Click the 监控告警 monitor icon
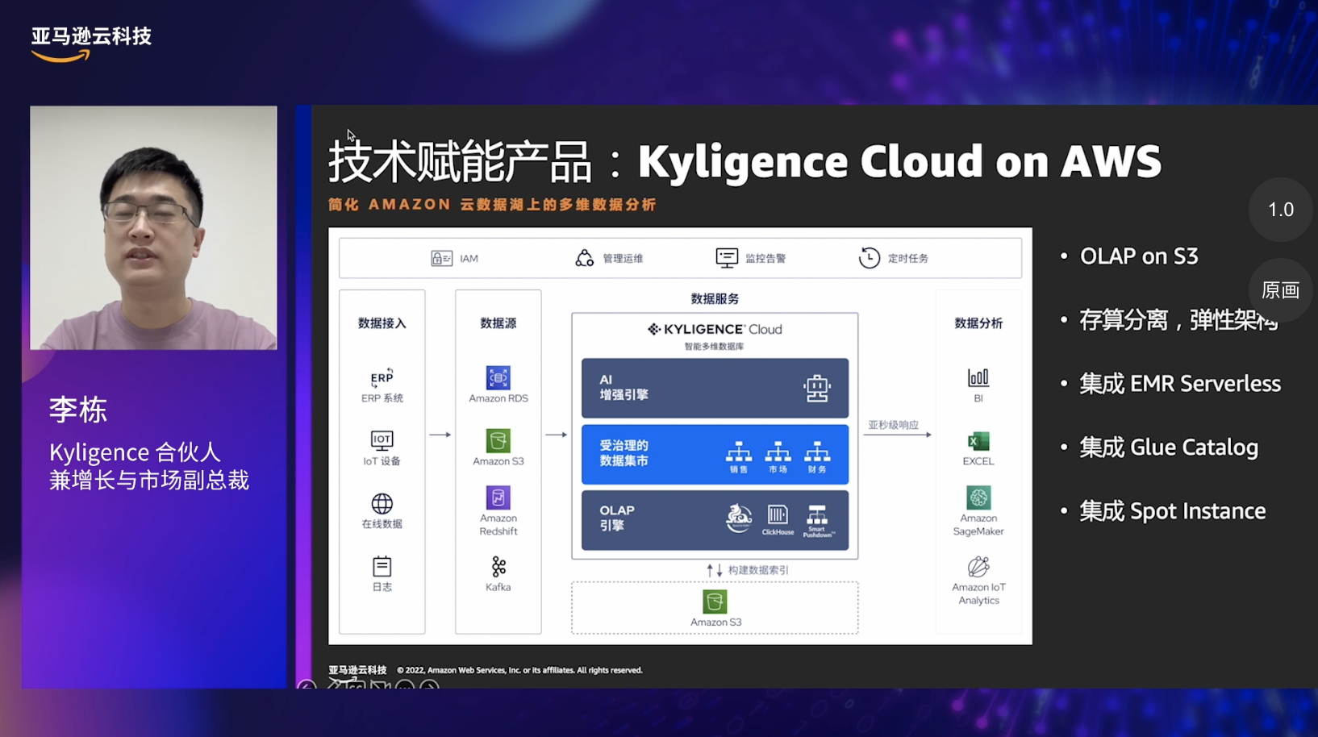Viewport: 1318px width, 737px height. coord(727,258)
